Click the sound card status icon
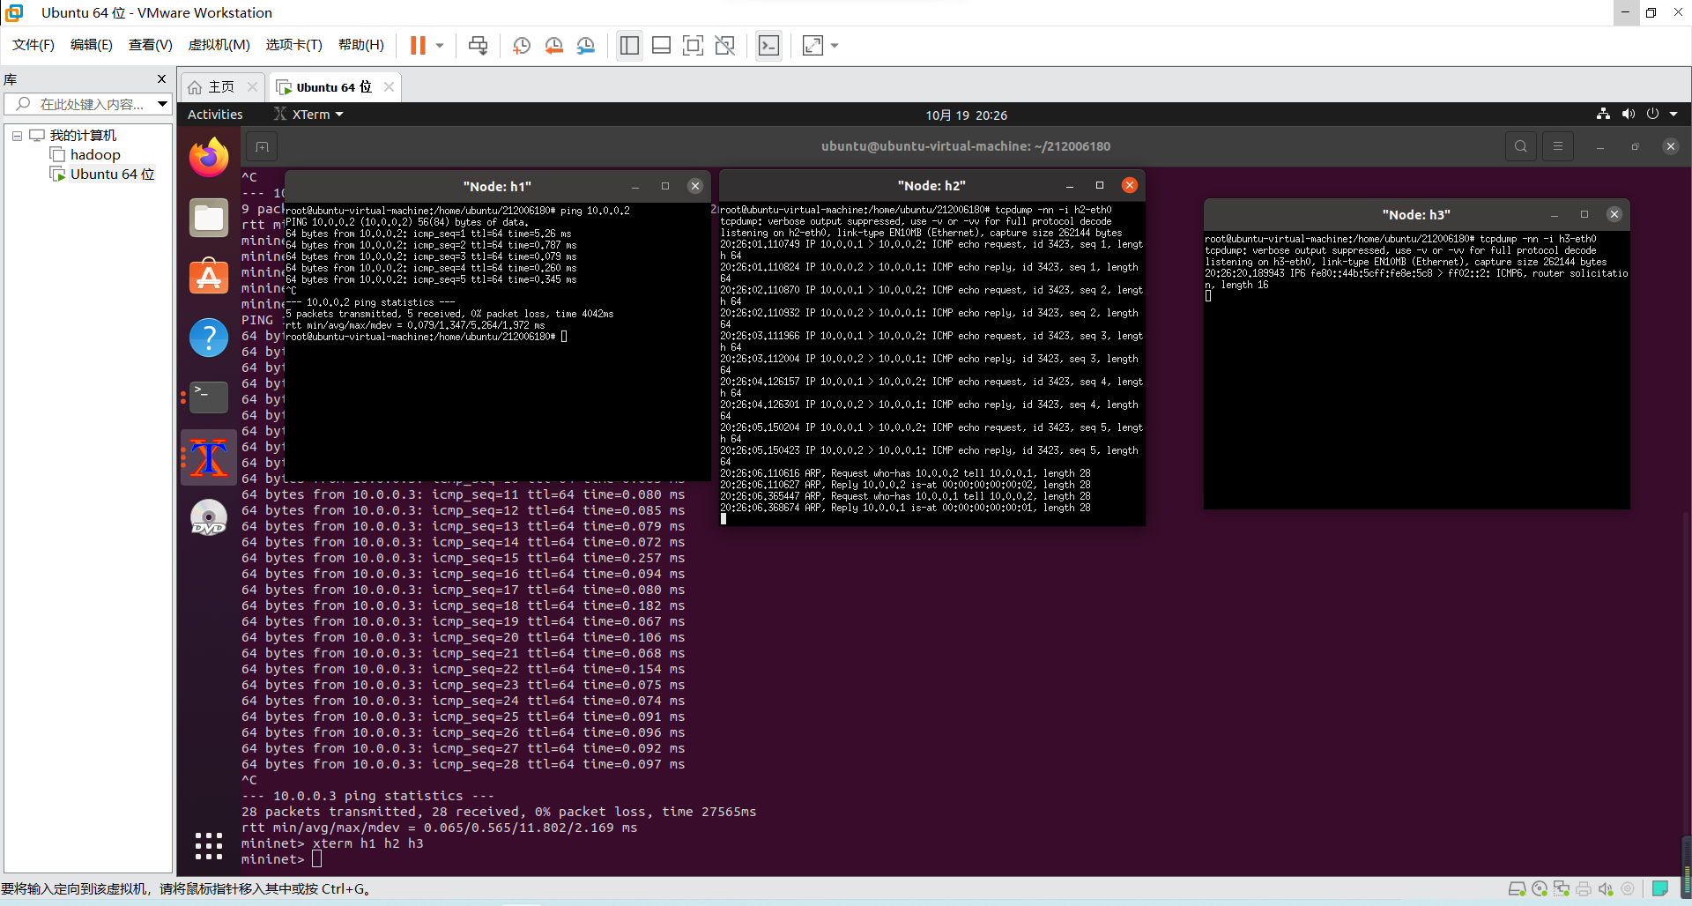This screenshot has height=906, width=1692. (x=1606, y=888)
